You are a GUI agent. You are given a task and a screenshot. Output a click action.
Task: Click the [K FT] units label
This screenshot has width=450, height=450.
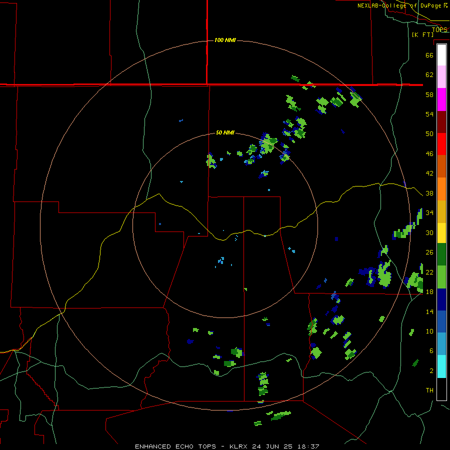(x=423, y=34)
